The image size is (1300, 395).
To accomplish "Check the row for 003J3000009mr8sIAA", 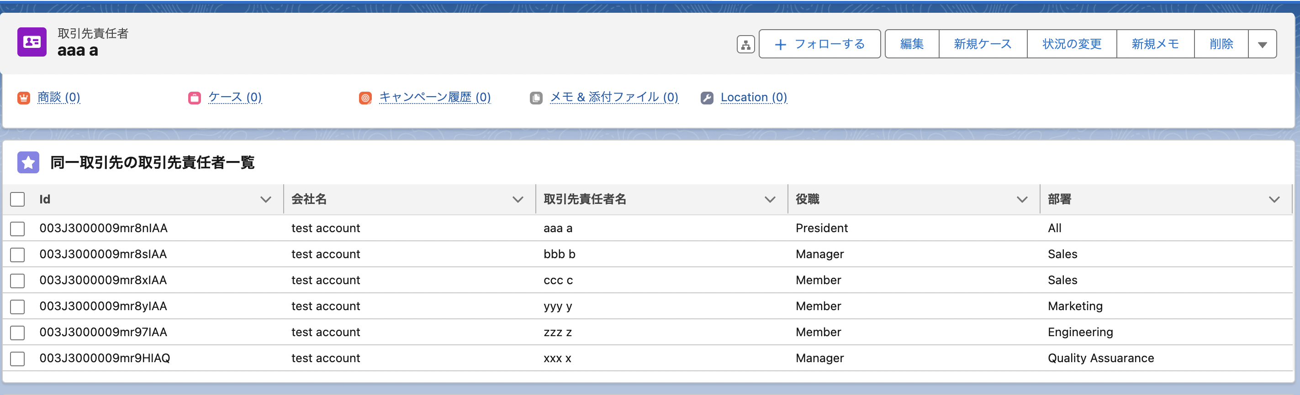I will 18,255.
